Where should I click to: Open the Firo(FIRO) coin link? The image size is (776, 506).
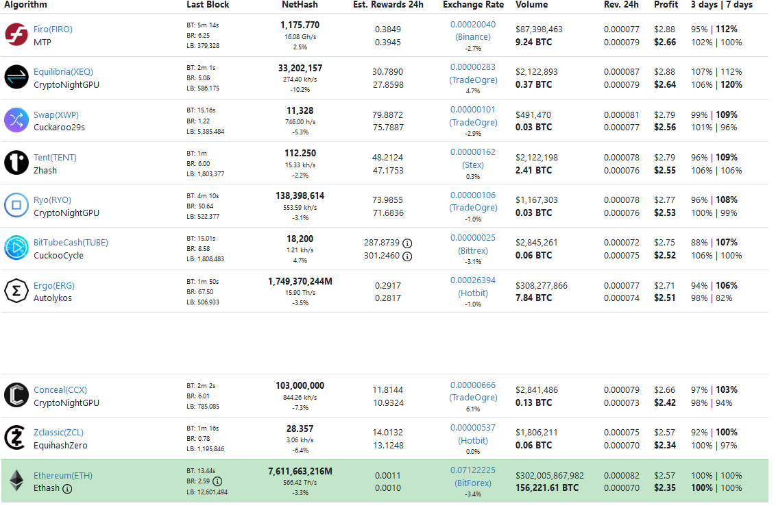[x=53, y=29]
